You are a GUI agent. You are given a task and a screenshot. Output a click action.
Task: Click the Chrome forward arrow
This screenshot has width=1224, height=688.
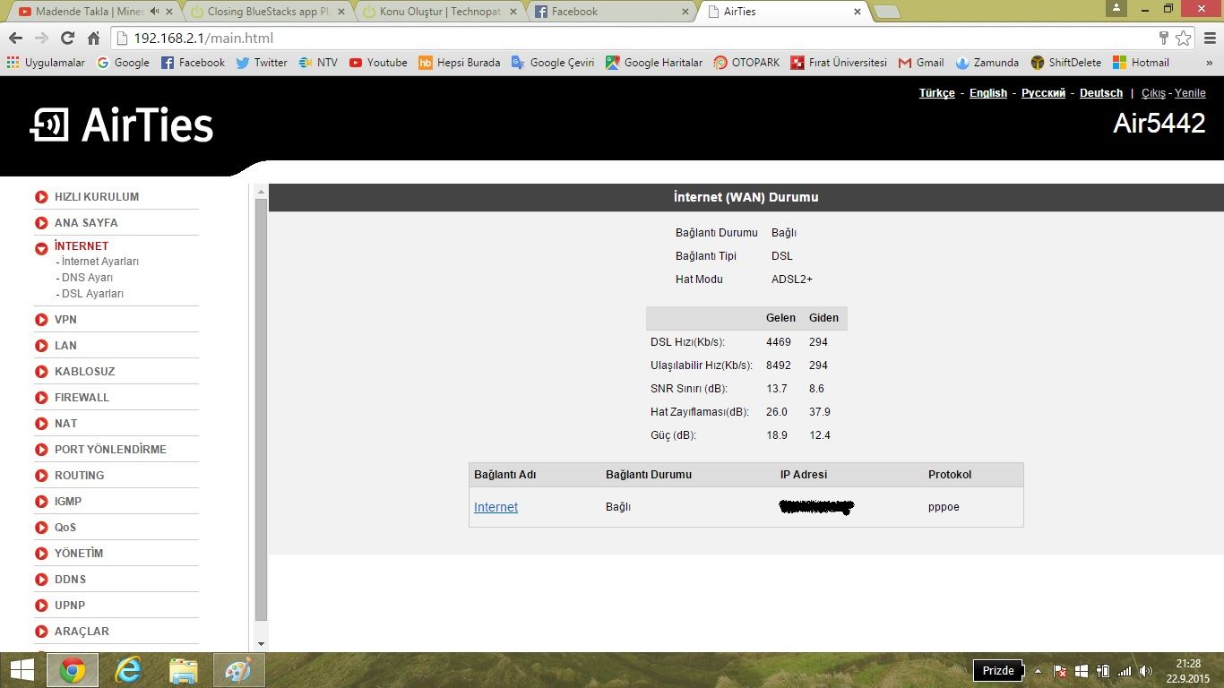[41, 38]
